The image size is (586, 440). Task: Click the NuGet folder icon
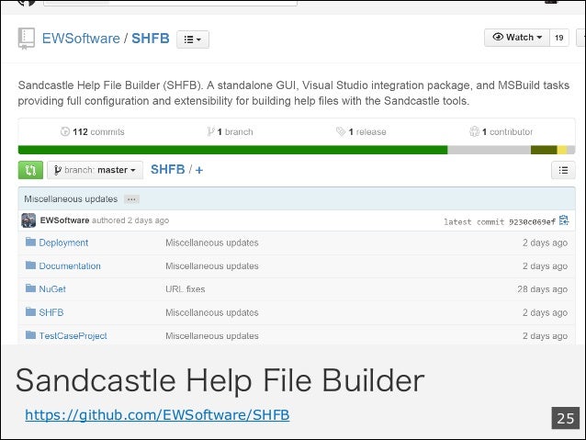point(30,288)
